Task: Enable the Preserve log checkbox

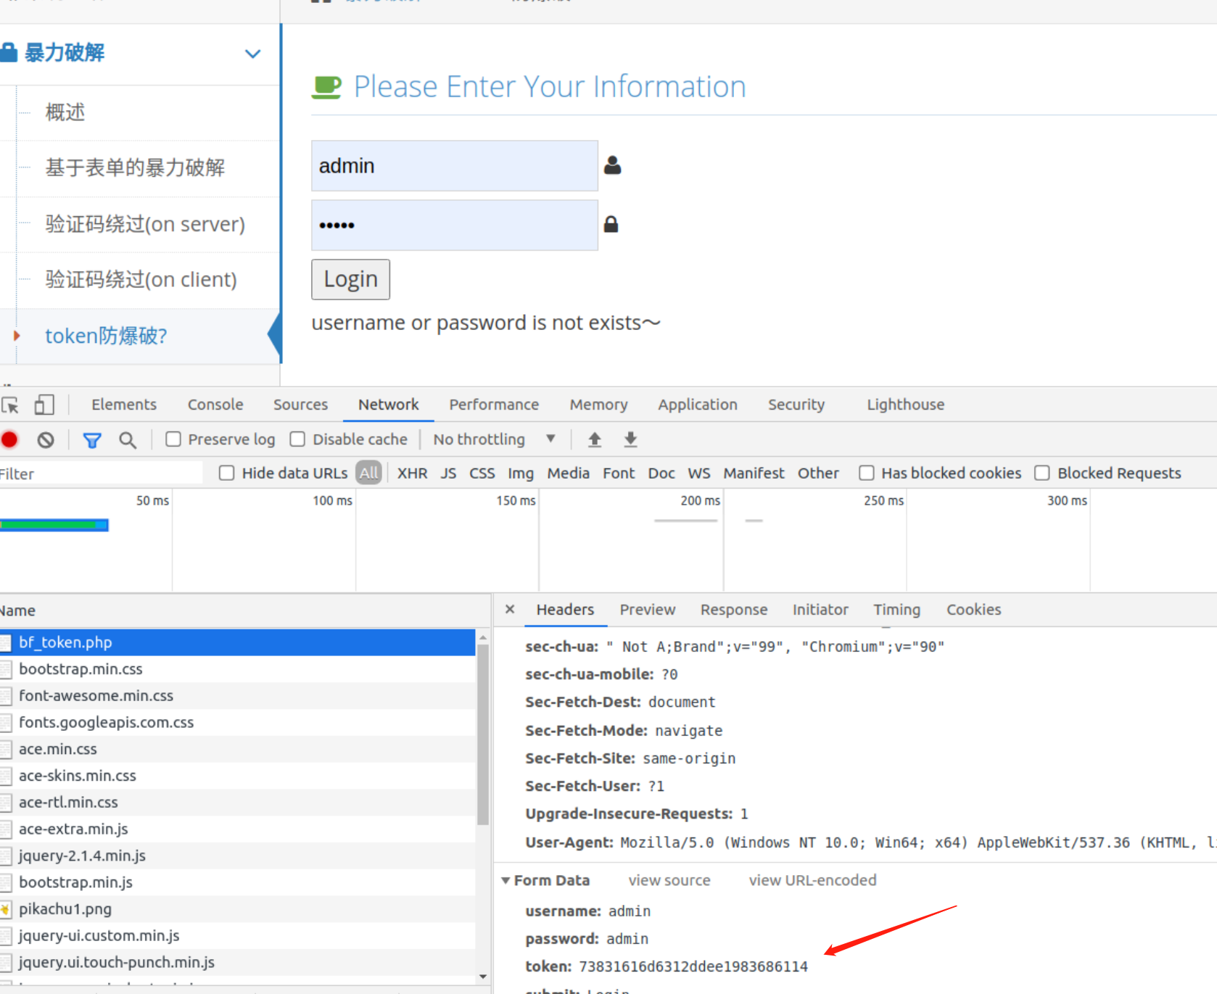Action: coord(173,439)
